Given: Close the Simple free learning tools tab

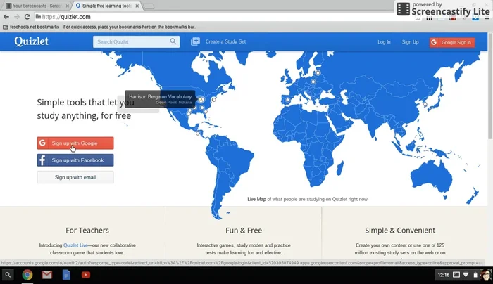Looking at the screenshot, I should [x=137, y=6].
